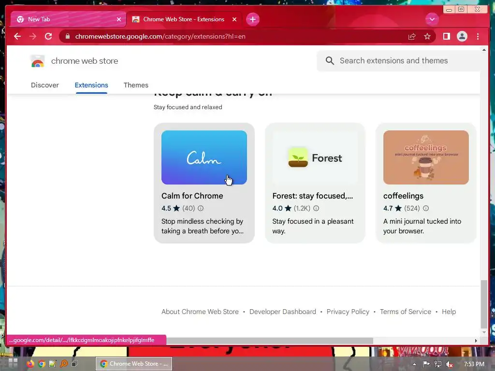
Task: Click the lock icon in address bar
Action: coord(68,36)
